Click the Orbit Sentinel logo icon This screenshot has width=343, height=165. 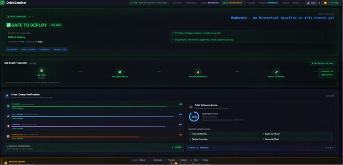(3, 3)
